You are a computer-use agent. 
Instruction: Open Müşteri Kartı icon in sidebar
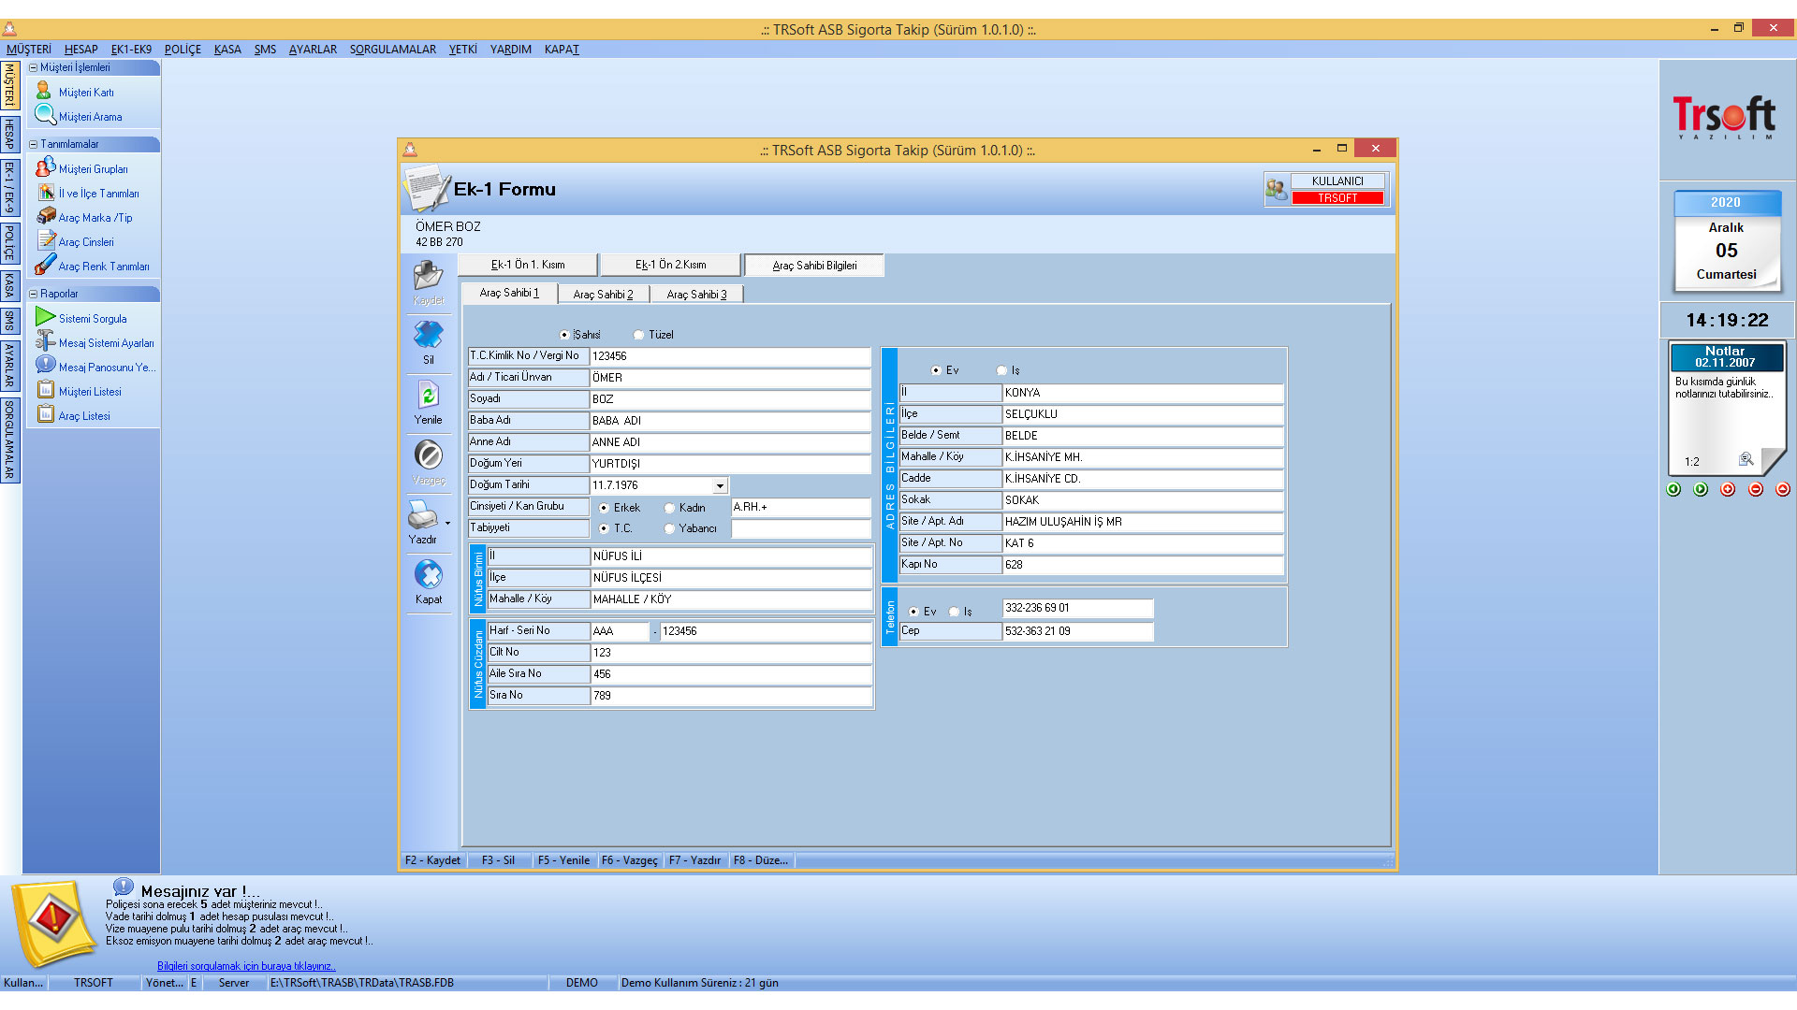click(x=44, y=91)
